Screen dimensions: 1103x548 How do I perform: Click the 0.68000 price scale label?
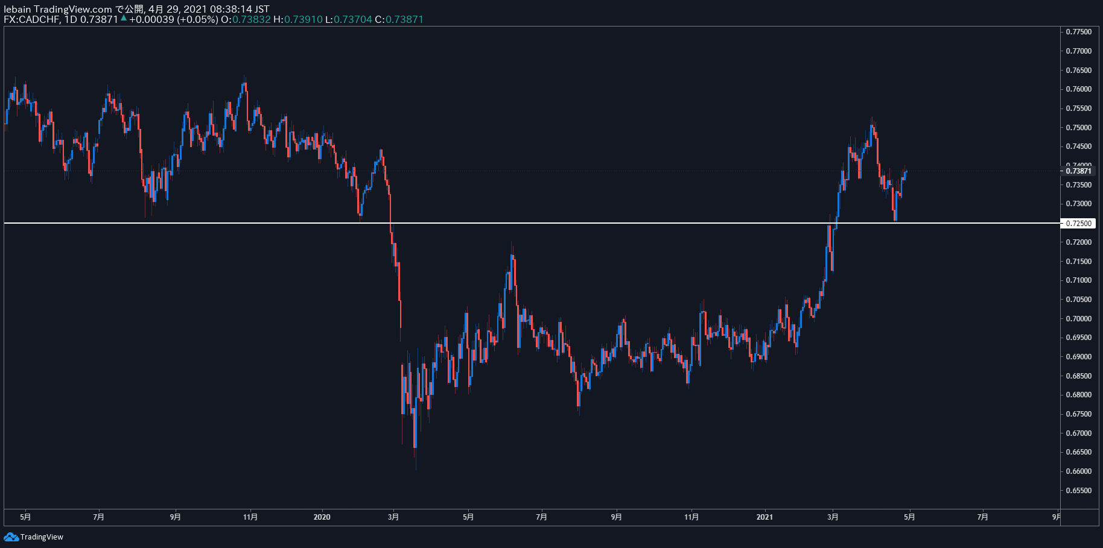[x=1078, y=395]
